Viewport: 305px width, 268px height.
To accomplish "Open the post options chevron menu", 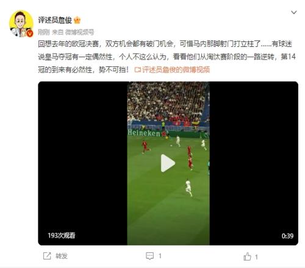I will (294, 13).
